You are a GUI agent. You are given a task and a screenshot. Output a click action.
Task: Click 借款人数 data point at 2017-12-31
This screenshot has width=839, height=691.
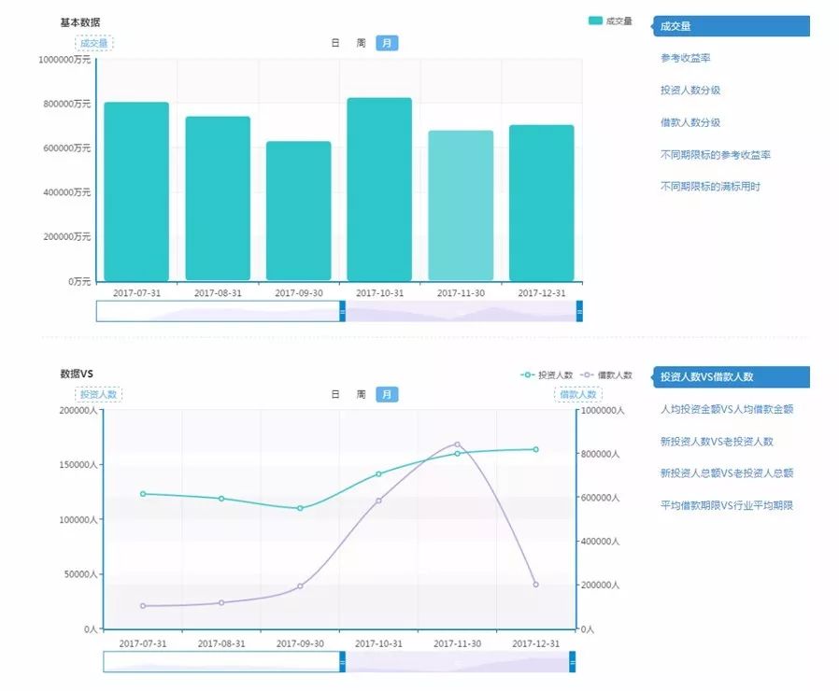535,585
